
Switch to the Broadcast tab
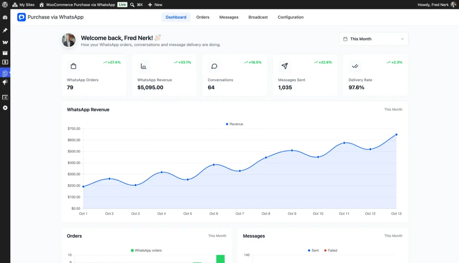pos(258,17)
